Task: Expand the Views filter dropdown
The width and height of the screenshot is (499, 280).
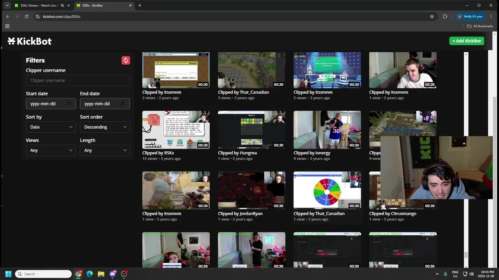Action: [x=51, y=150]
